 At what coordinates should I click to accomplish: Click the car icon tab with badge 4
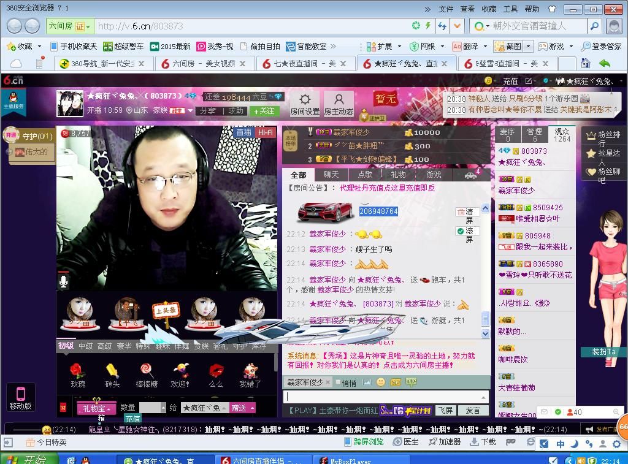pos(472,175)
